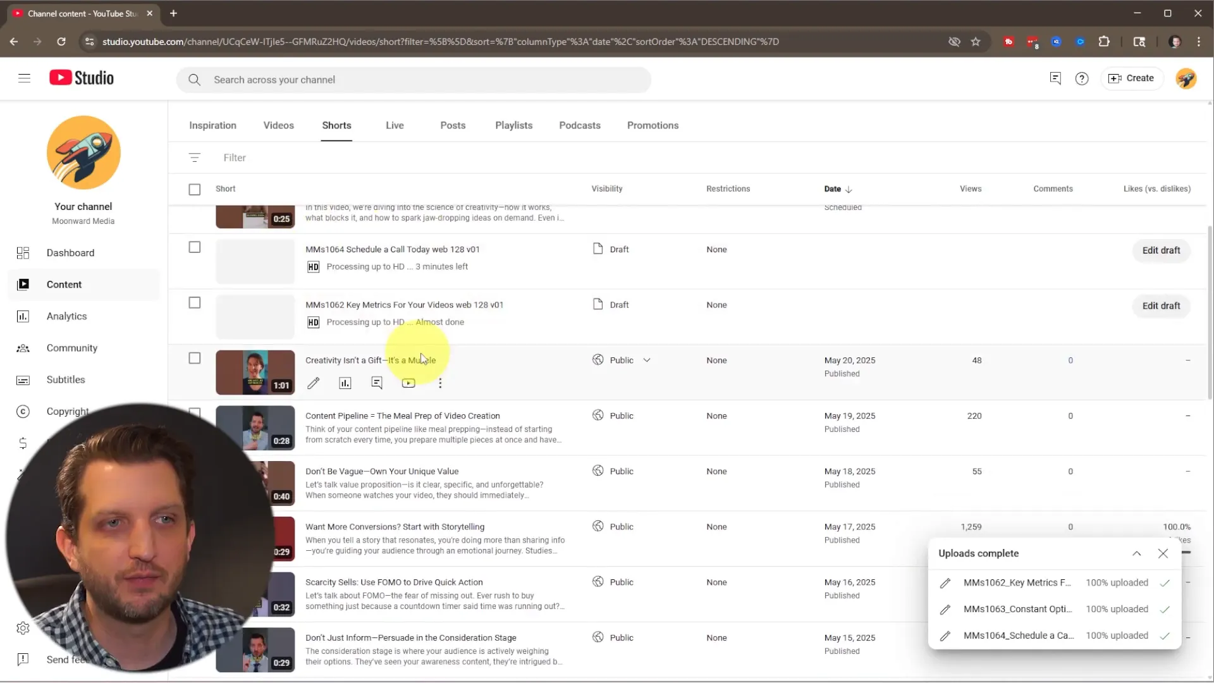
Task: Click the Subtitles sidebar icon
Action: click(x=23, y=380)
